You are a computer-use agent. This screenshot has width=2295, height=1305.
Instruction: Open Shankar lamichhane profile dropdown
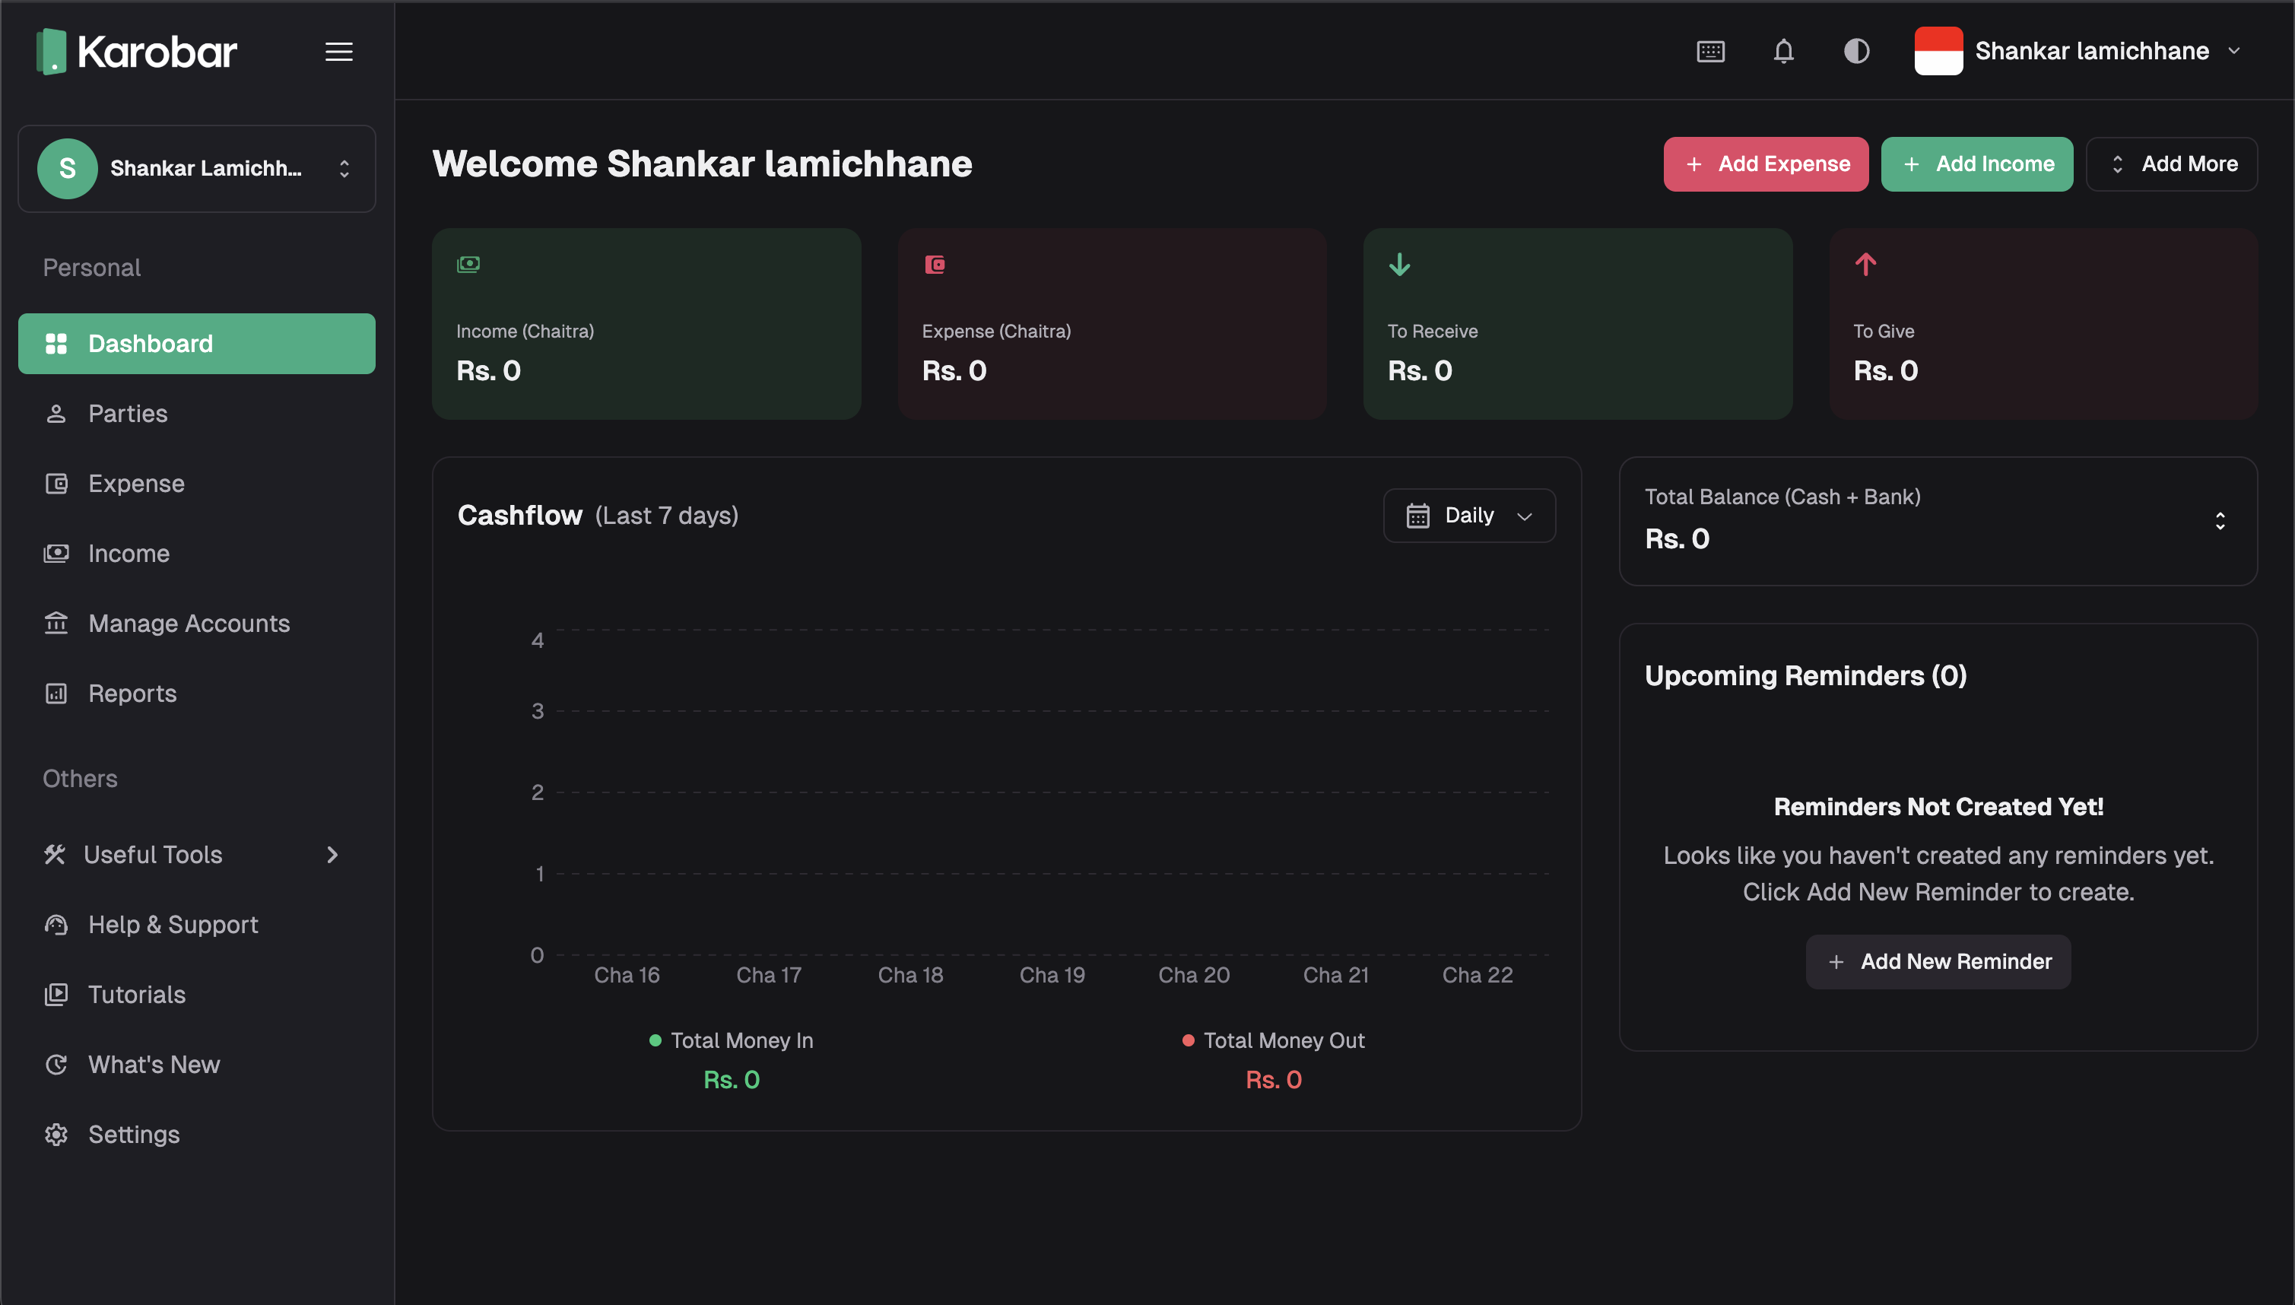coord(2079,51)
